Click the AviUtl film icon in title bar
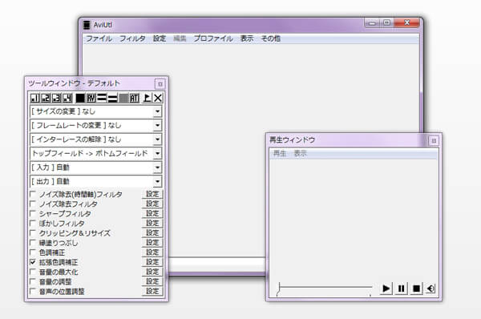481x319 pixels. click(87, 25)
